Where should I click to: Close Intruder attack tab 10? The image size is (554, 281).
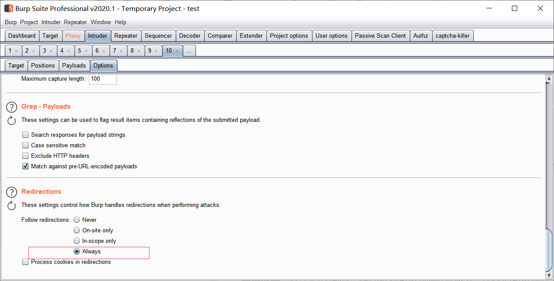(x=177, y=51)
